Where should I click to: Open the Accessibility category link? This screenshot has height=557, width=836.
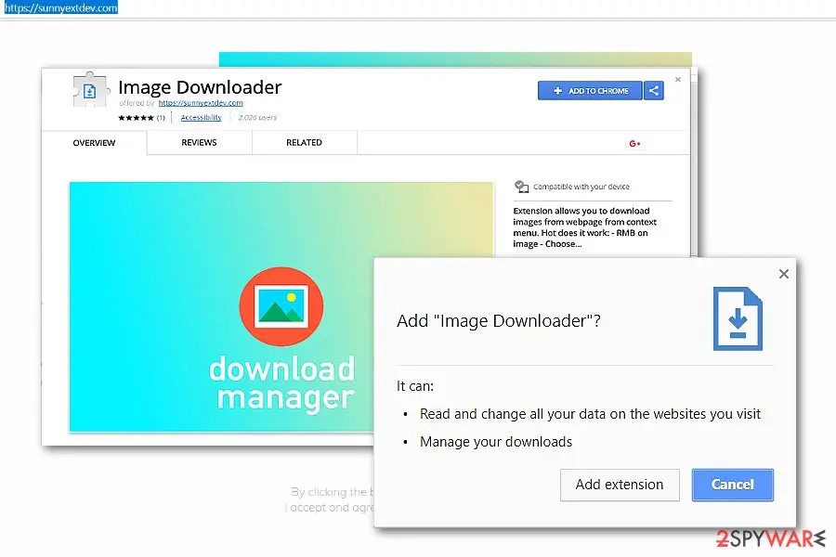[x=201, y=117]
